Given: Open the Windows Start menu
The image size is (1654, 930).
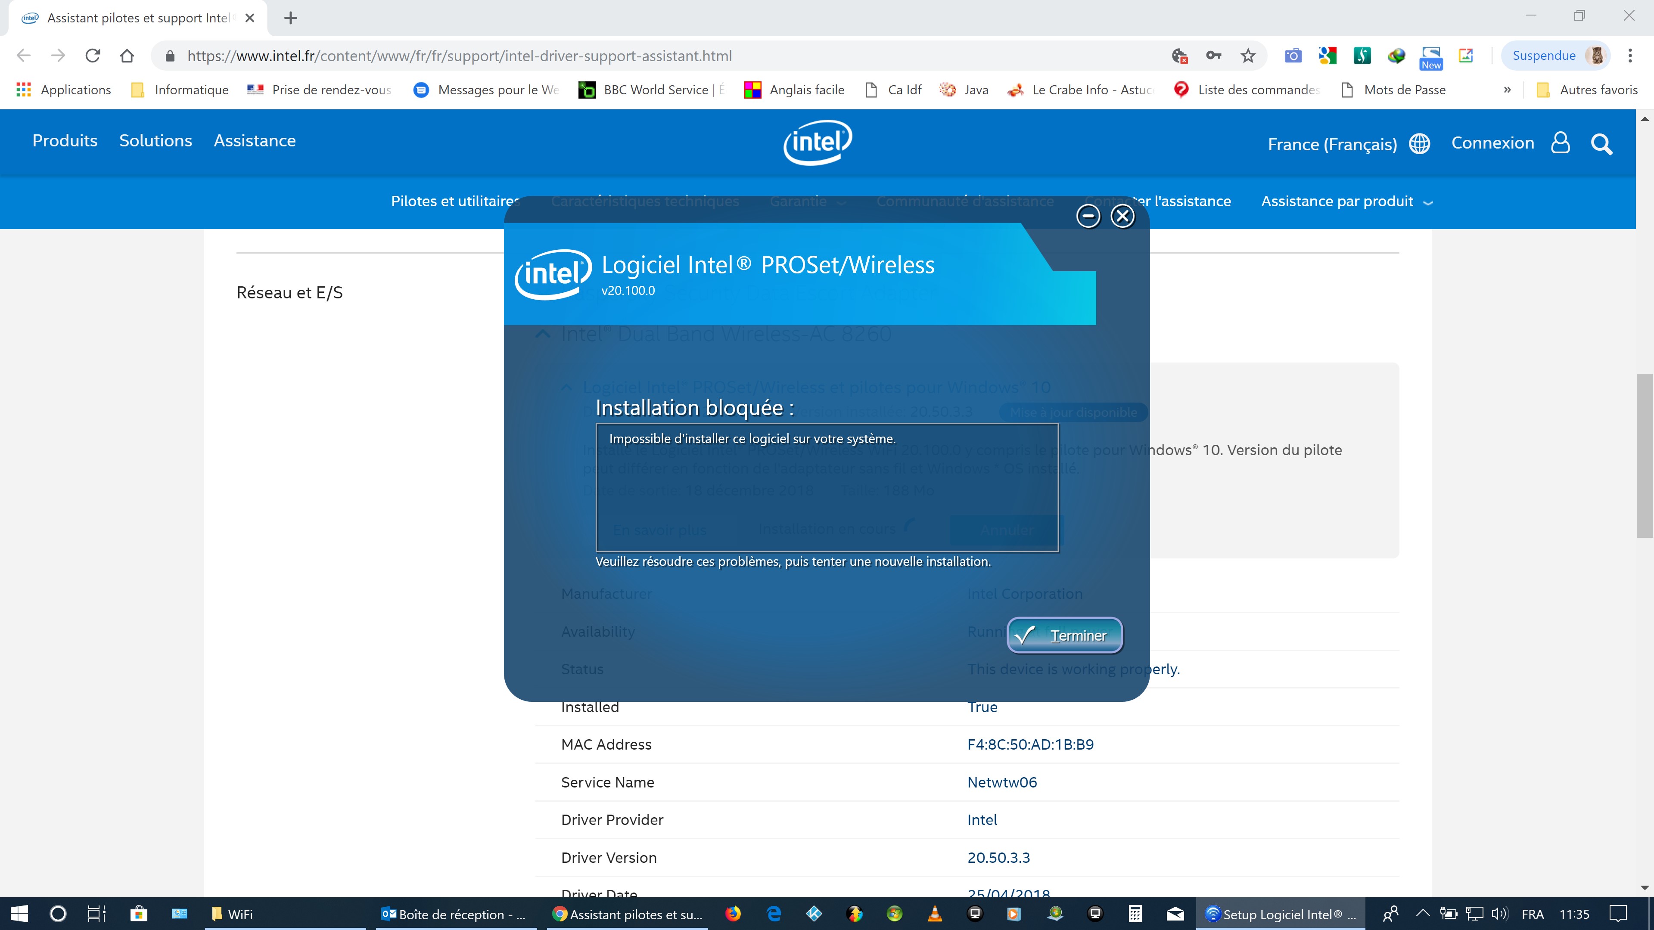Looking at the screenshot, I should (x=19, y=914).
